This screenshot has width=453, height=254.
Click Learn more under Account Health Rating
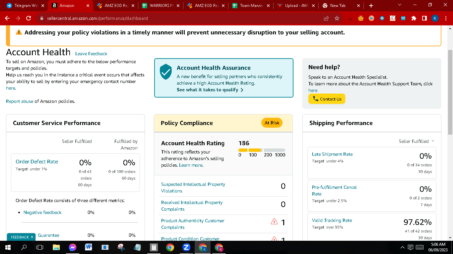pyautogui.click(x=191, y=165)
